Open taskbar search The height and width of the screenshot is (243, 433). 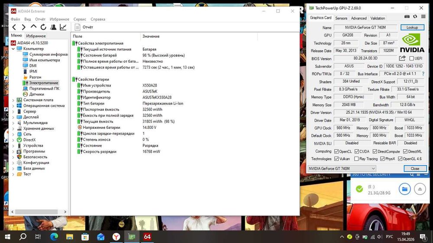tap(23, 237)
